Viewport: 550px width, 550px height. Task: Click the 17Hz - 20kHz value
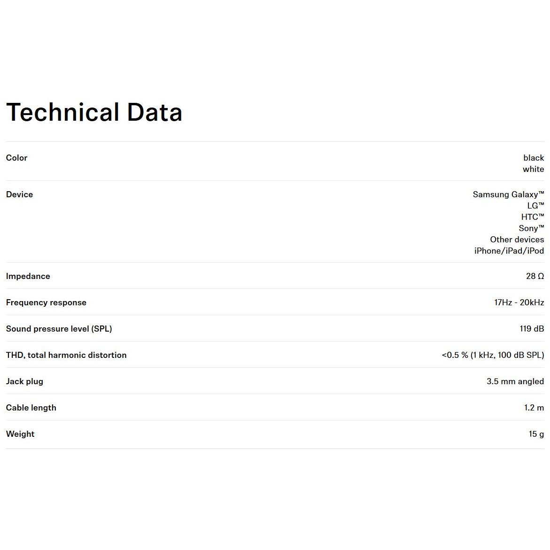pos(519,302)
